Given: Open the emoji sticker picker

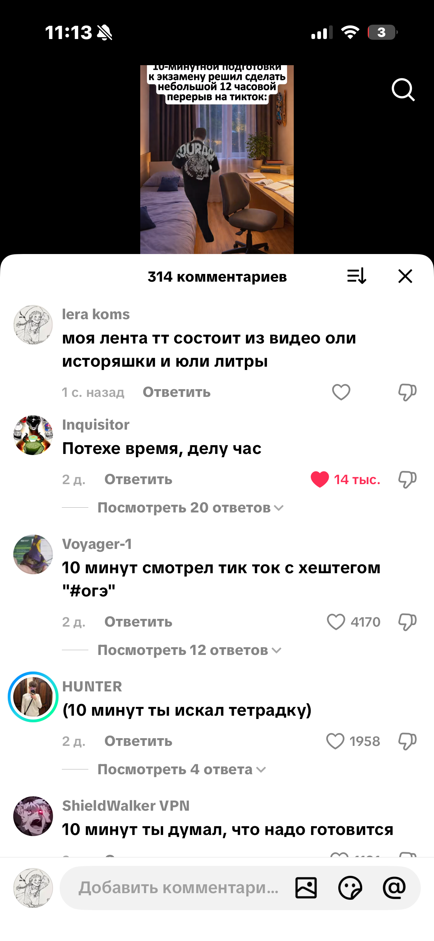Looking at the screenshot, I should click(350, 888).
